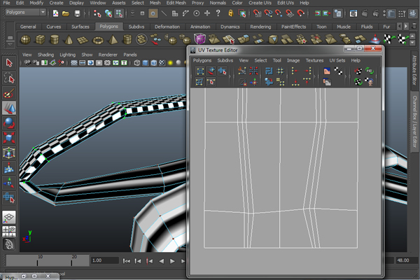Create a polygon pipe from the shelf
Screen dimensions: 420x280
click(x=127, y=40)
